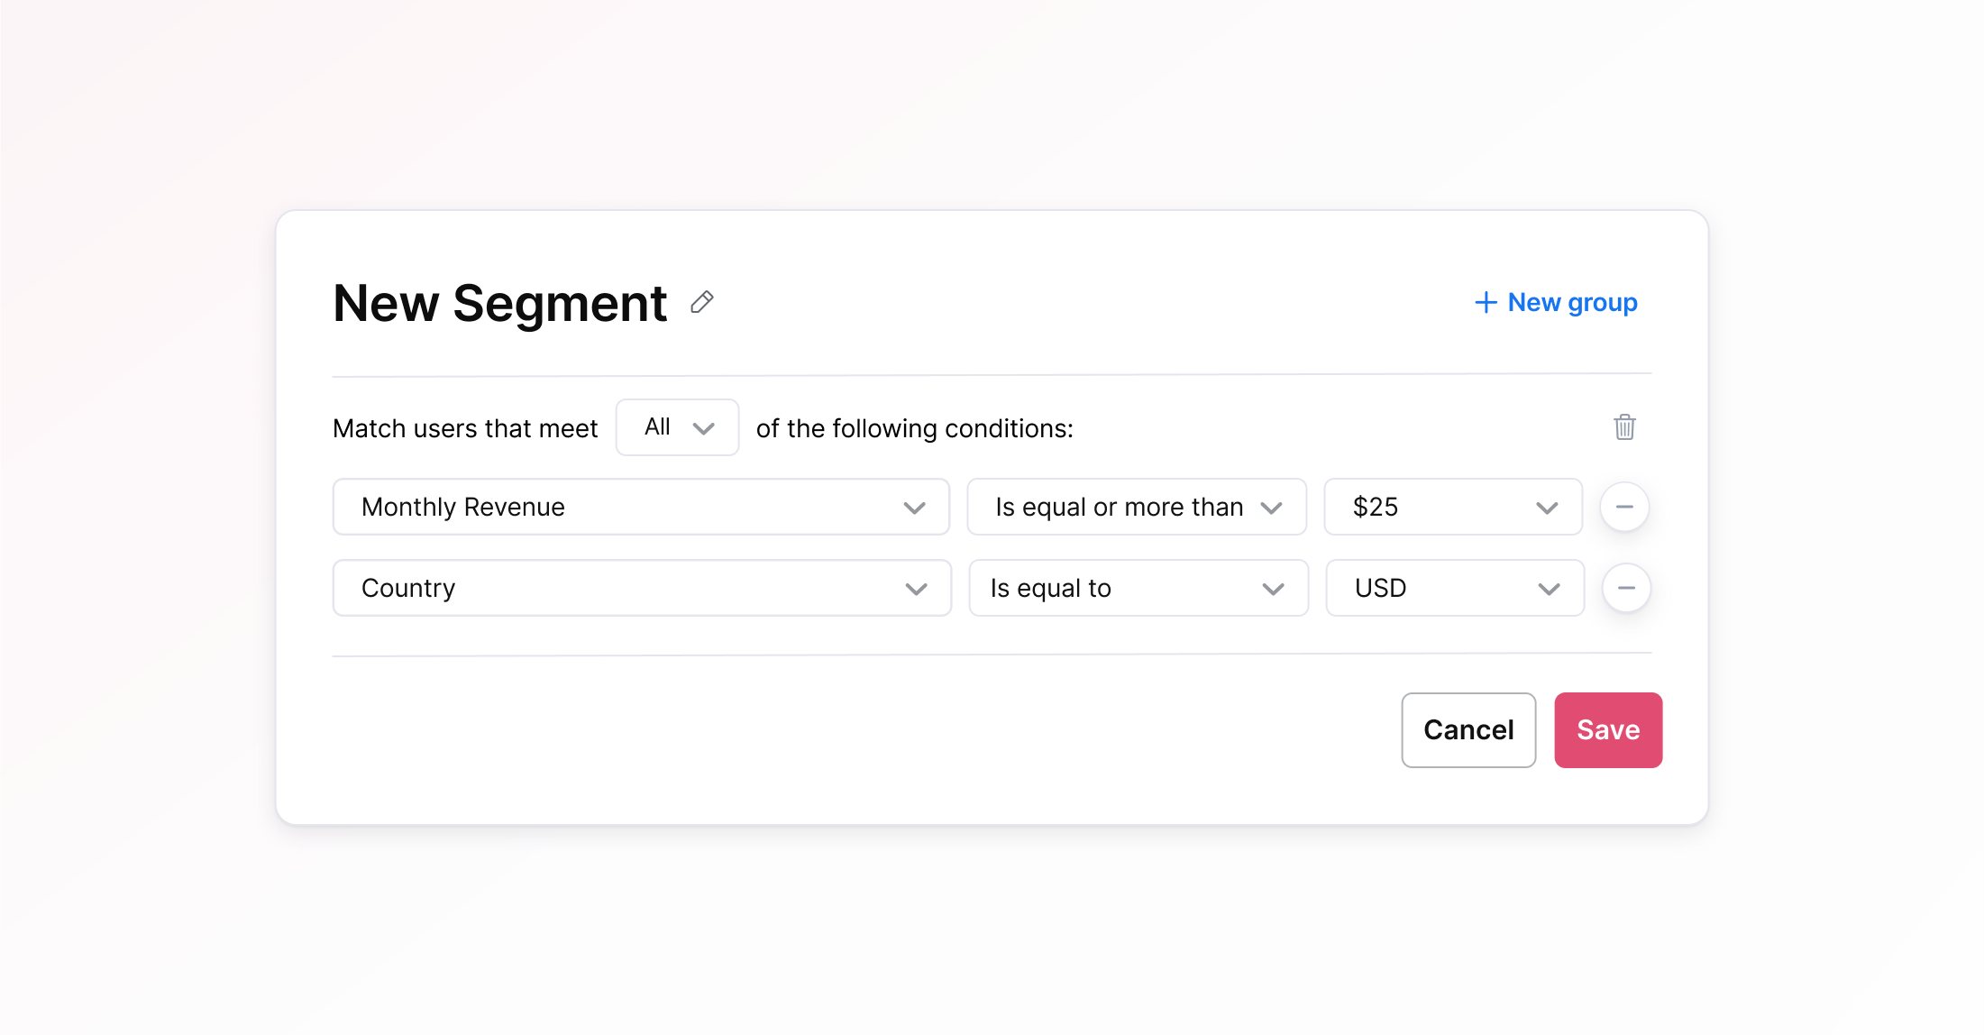
Task: Save the segment
Action: (x=1608, y=730)
